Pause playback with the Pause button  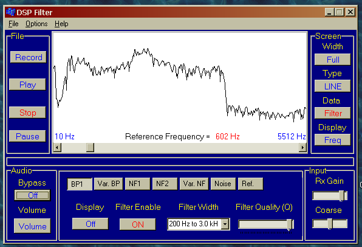point(27,136)
